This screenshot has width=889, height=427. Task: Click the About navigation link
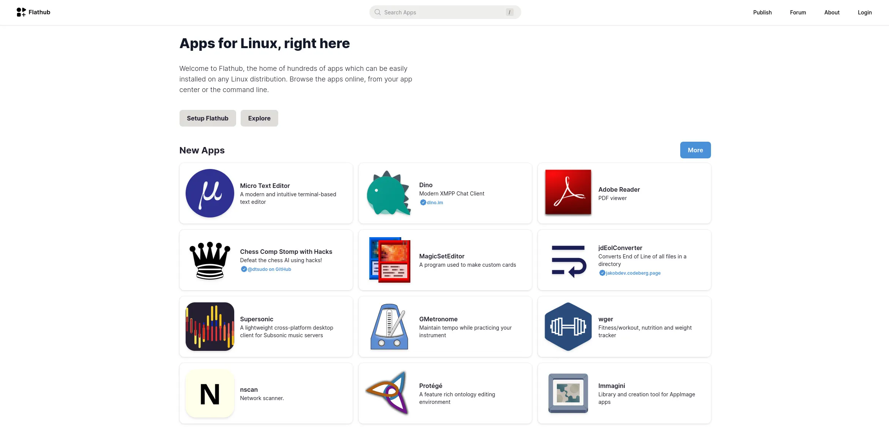tap(832, 13)
